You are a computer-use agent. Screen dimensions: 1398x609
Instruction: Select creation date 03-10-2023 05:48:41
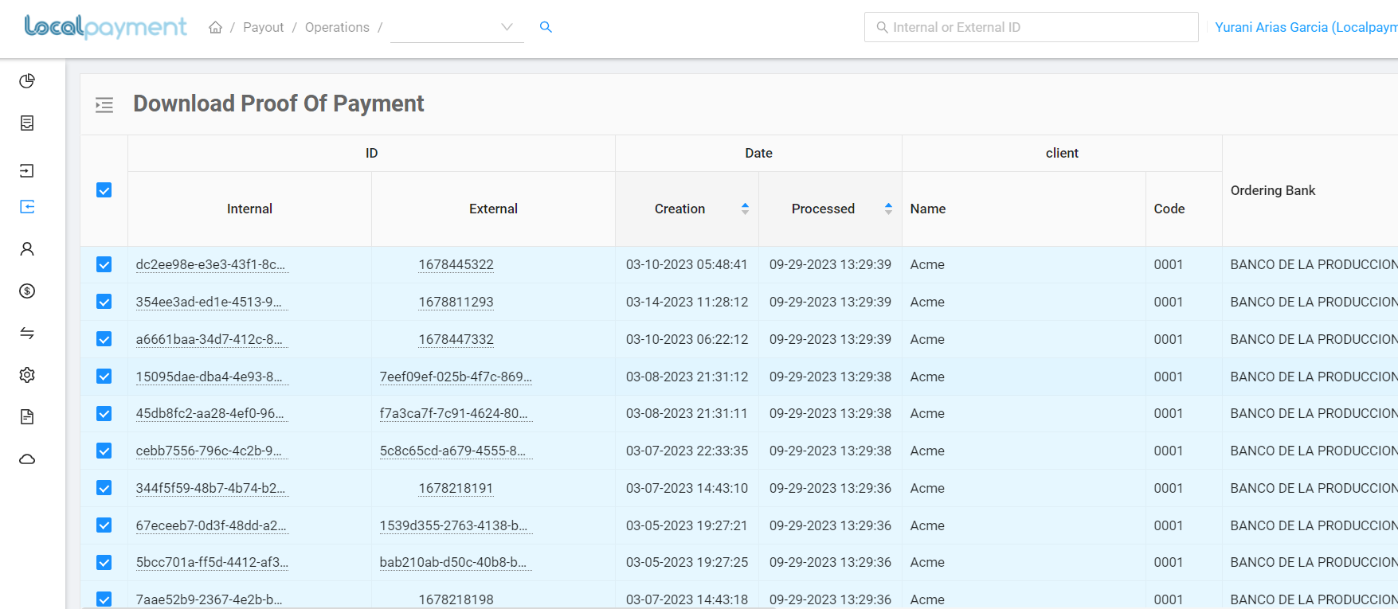coord(687,264)
